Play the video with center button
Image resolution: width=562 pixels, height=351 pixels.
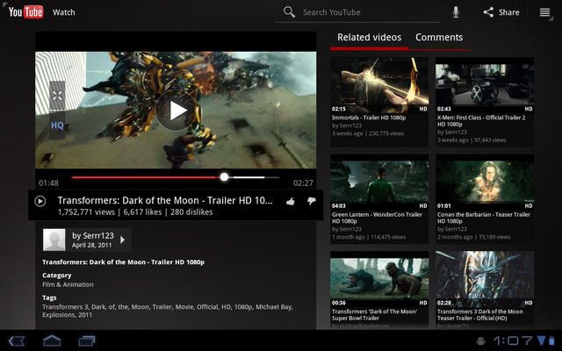coord(177,111)
